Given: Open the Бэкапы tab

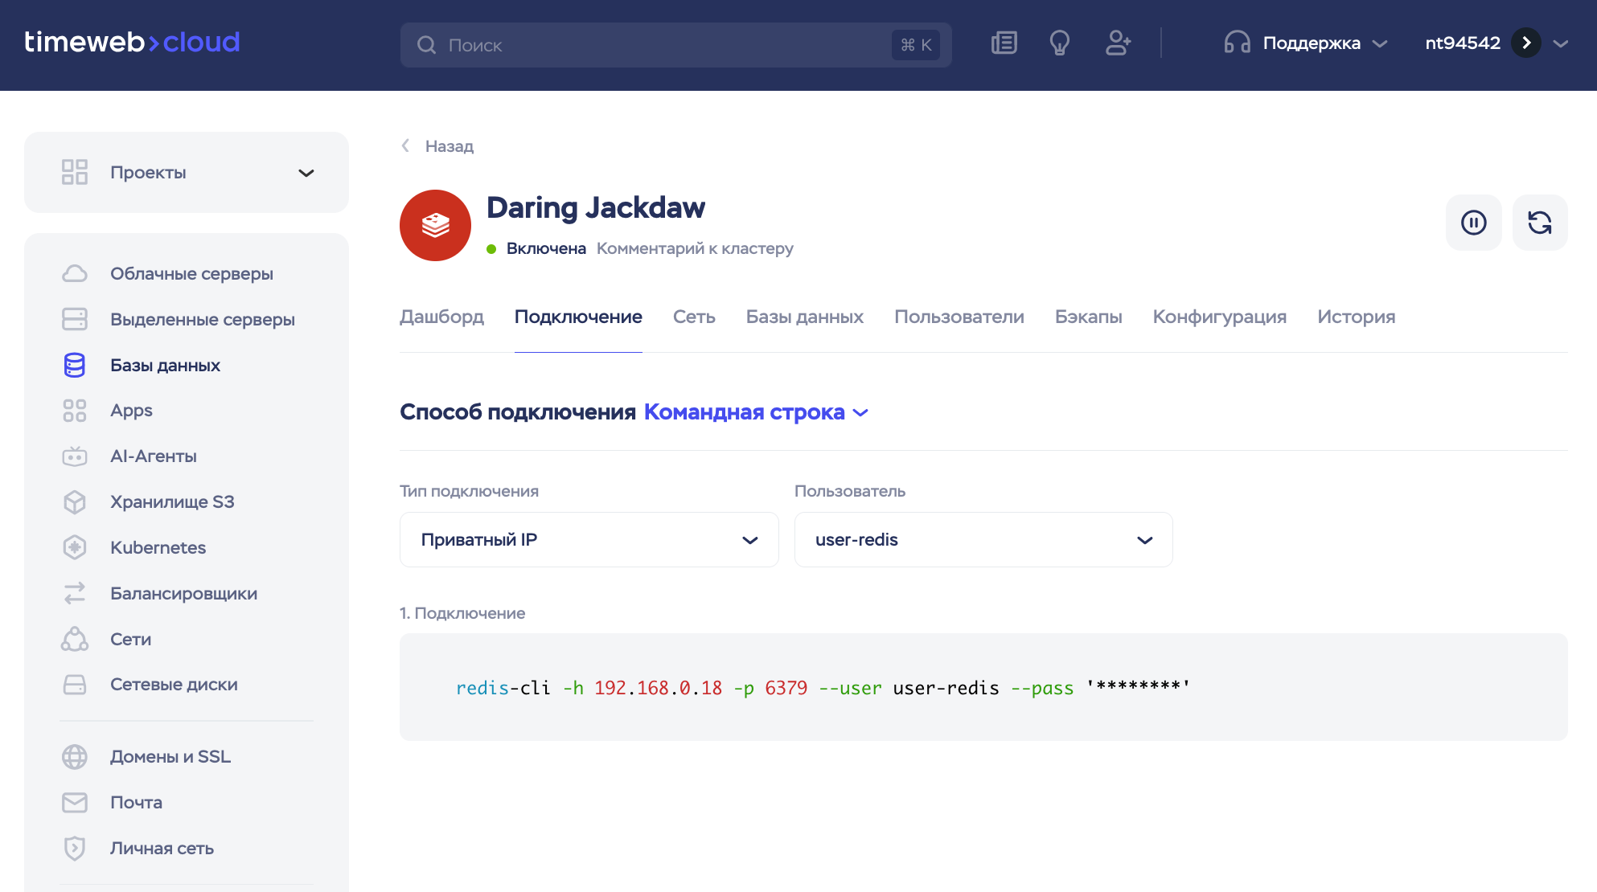Looking at the screenshot, I should pos(1088,317).
